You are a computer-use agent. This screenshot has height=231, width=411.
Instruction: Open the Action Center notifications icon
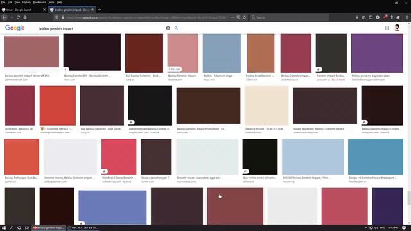pyautogui.click(x=404, y=228)
